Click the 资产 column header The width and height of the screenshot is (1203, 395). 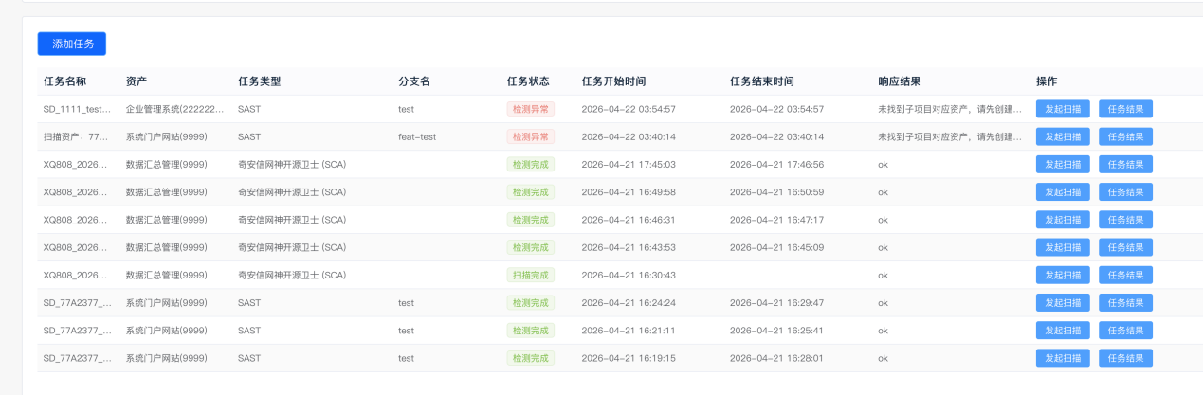(x=137, y=81)
